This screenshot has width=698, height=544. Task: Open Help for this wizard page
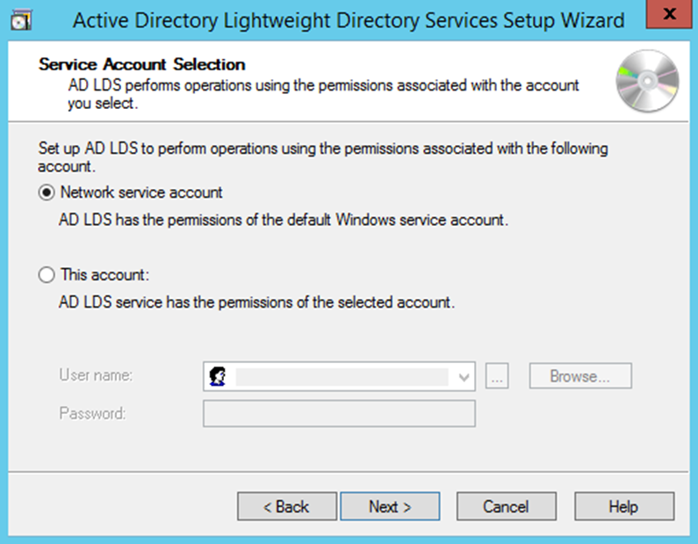tap(623, 506)
